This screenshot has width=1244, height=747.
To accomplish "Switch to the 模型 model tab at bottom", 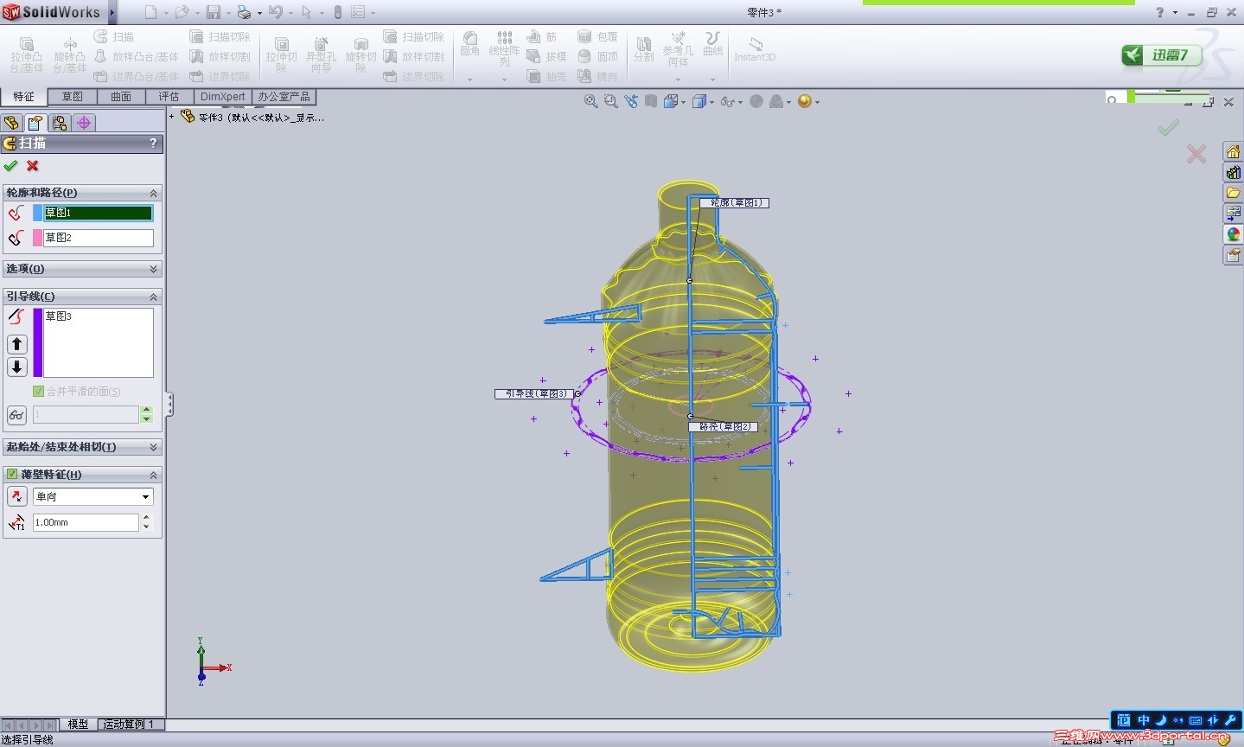I will coord(78,725).
